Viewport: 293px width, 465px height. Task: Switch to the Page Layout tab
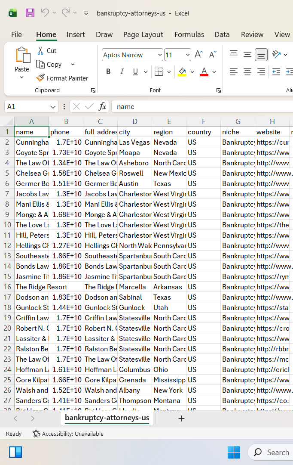(143, 34)
